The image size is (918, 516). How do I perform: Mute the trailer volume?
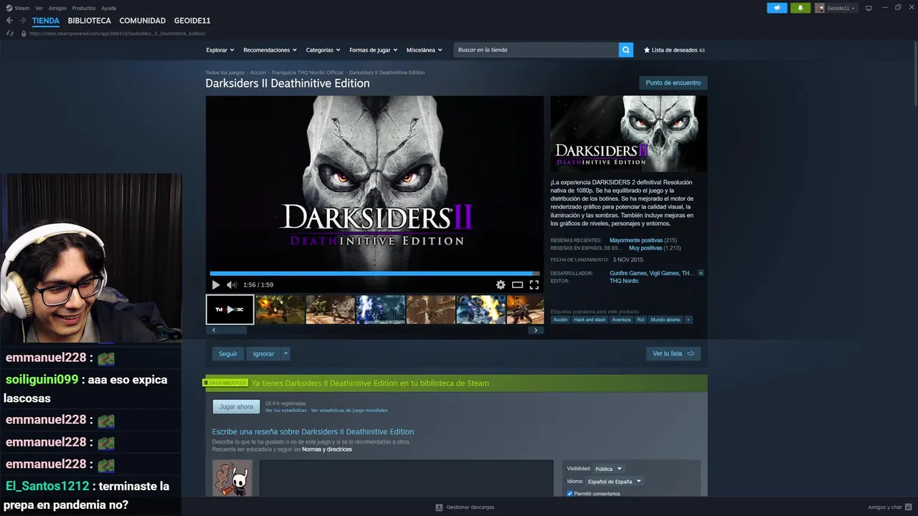coord(232,285)
